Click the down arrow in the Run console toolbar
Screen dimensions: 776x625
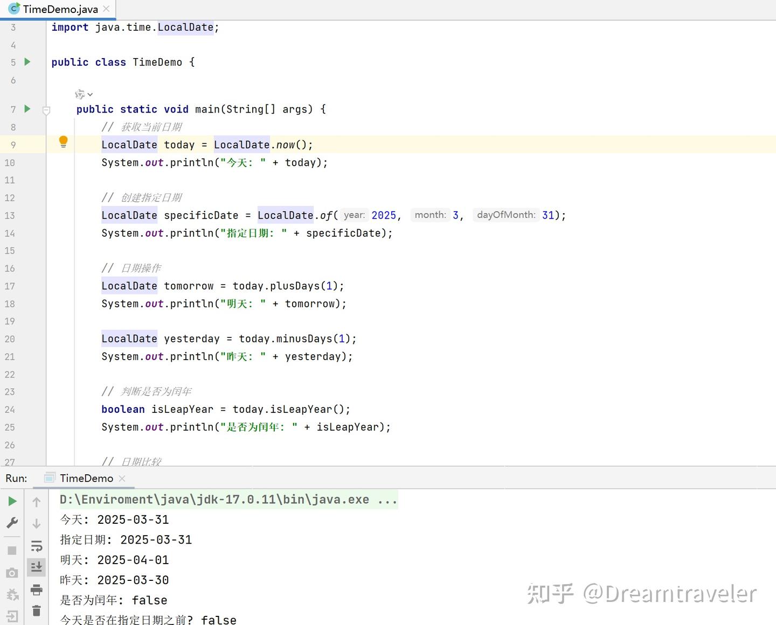(37, 523)
